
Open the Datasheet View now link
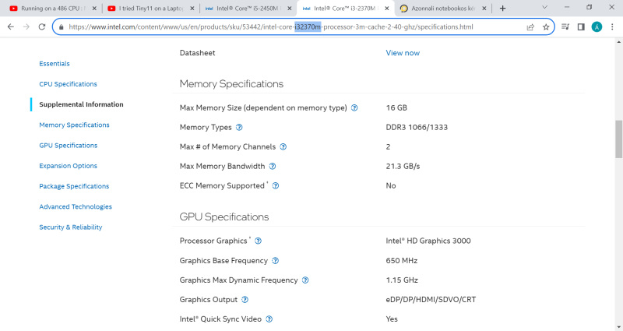click(x=403, y=53)
